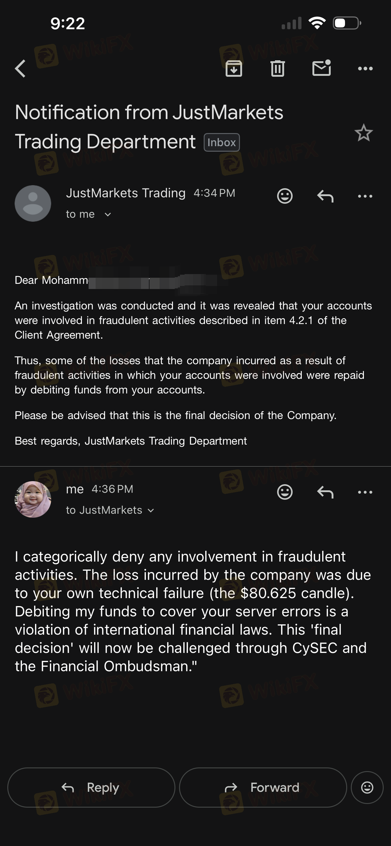Open the top-right more options menu
Image resolution: width=391 pixels, height=846 pixels.
point(365,69)
